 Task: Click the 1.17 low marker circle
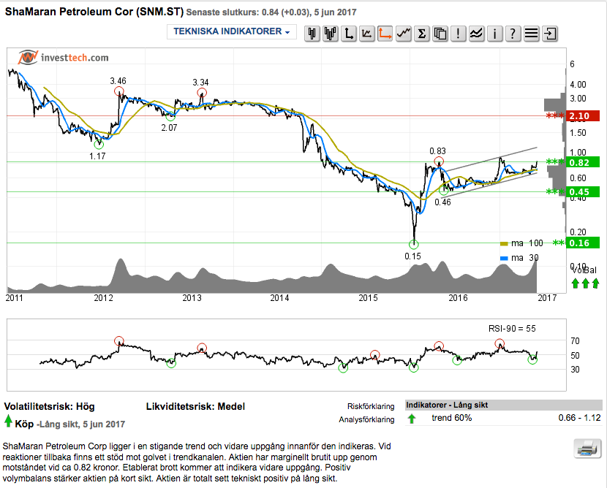(x=99, y=144)
